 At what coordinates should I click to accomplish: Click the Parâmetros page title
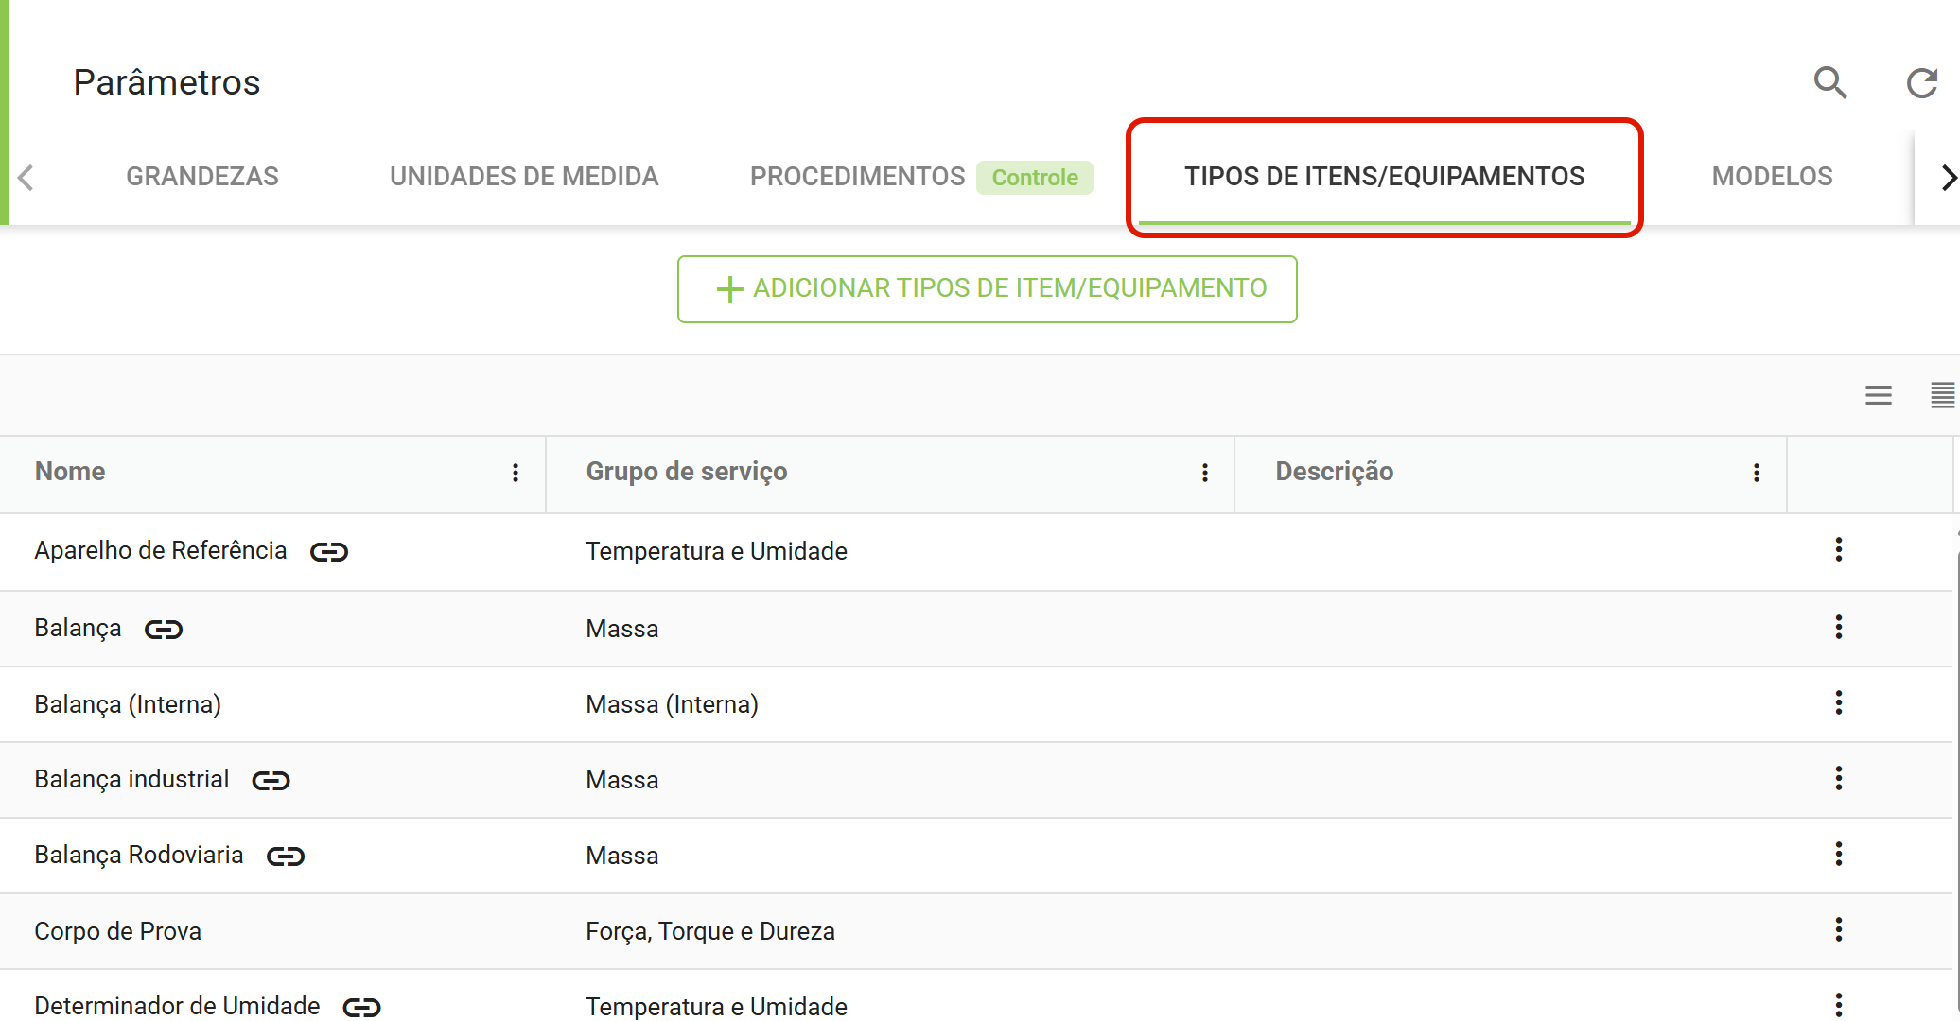tap(166, 82)
